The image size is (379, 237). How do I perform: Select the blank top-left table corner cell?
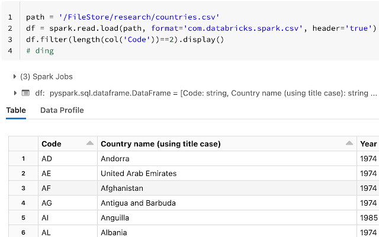(x=23, y=144)
